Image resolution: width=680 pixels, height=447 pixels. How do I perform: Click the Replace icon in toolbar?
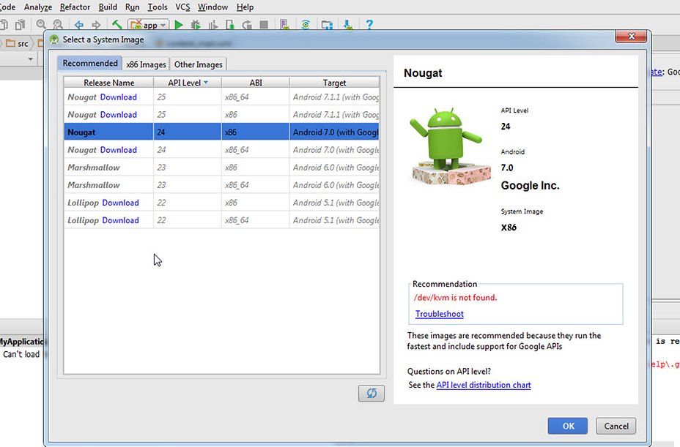click(57, 25)
